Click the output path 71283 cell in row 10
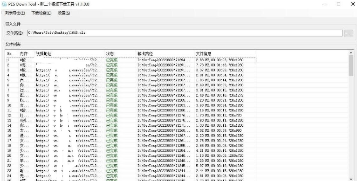Viewport: 357px width, 181px height. tap(164, 105)
